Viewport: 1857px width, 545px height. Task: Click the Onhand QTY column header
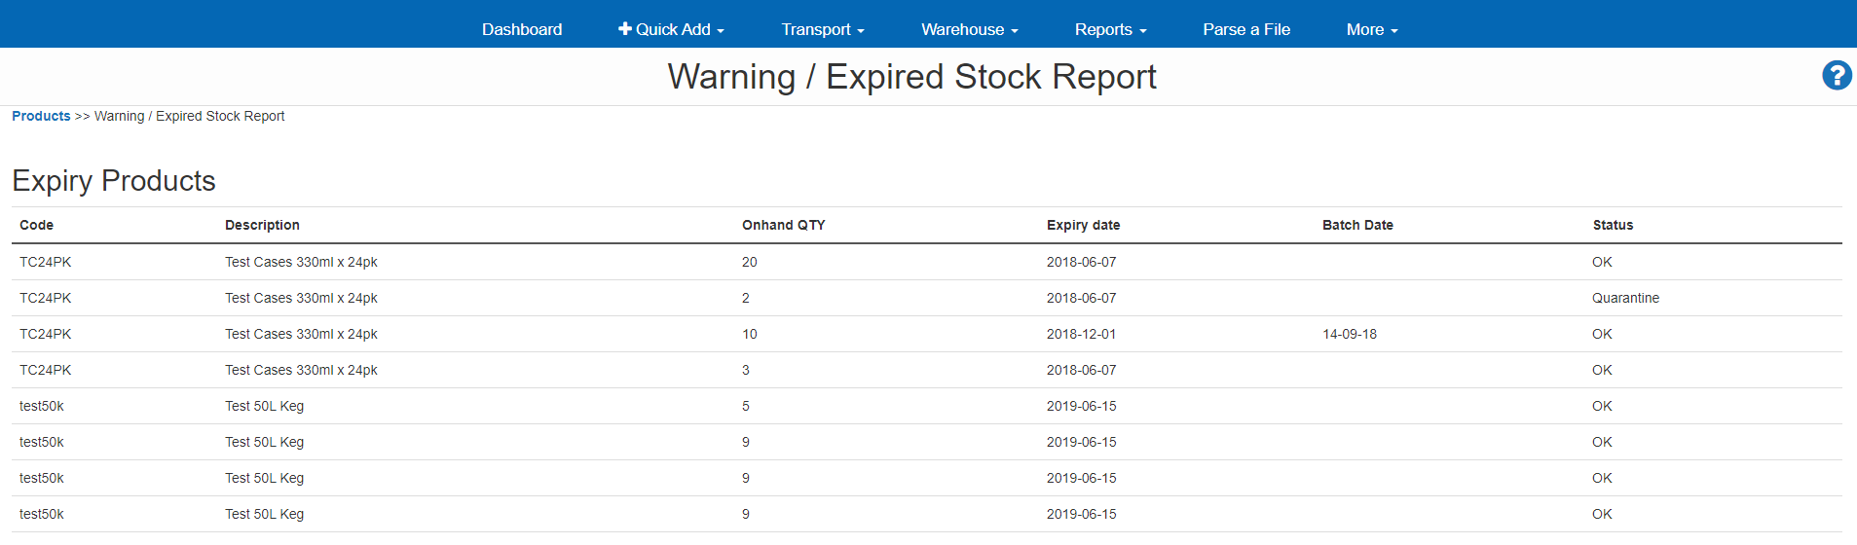click(x=784, y=225)
